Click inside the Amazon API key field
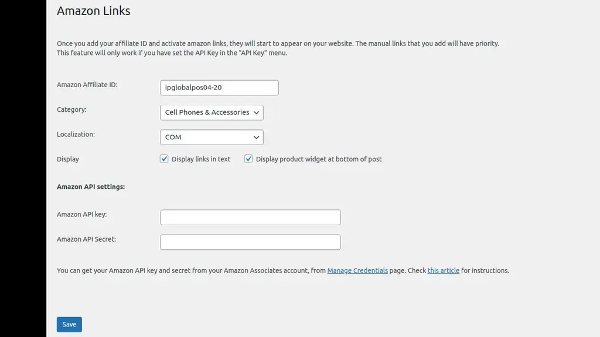Screen dimensions: 600x337 250,217
